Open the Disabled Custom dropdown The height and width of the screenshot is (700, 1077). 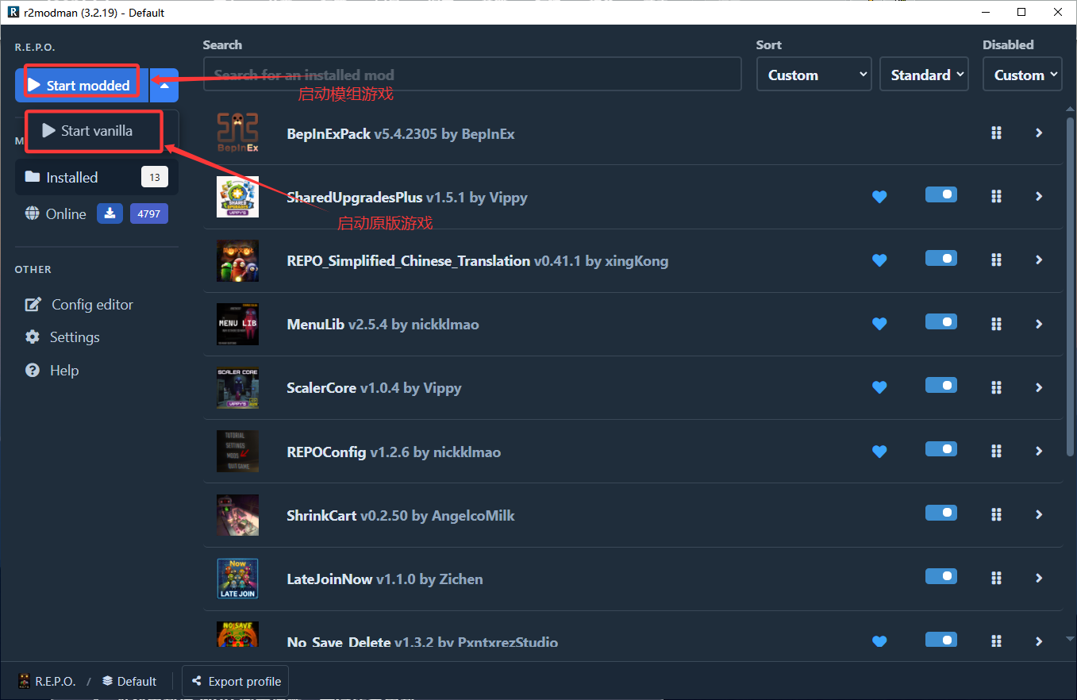click(x=1022, y=75)
